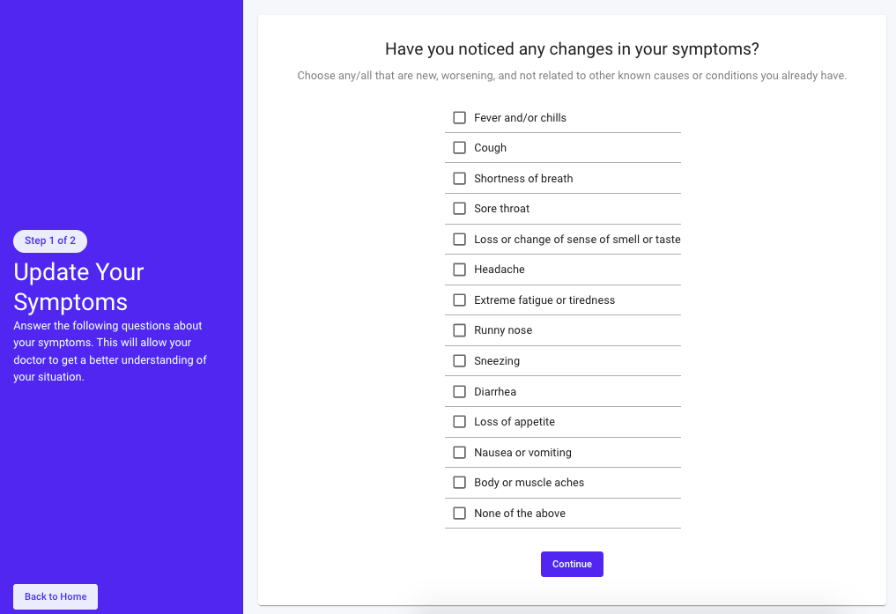896x614 pixels.
Task: Tick Extreme fatigue or tiredness
Action: [459, 300]
